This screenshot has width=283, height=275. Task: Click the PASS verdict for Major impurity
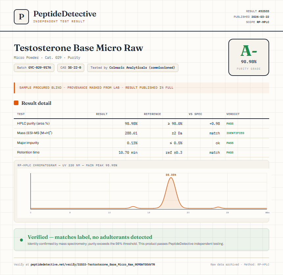[230, 143]
